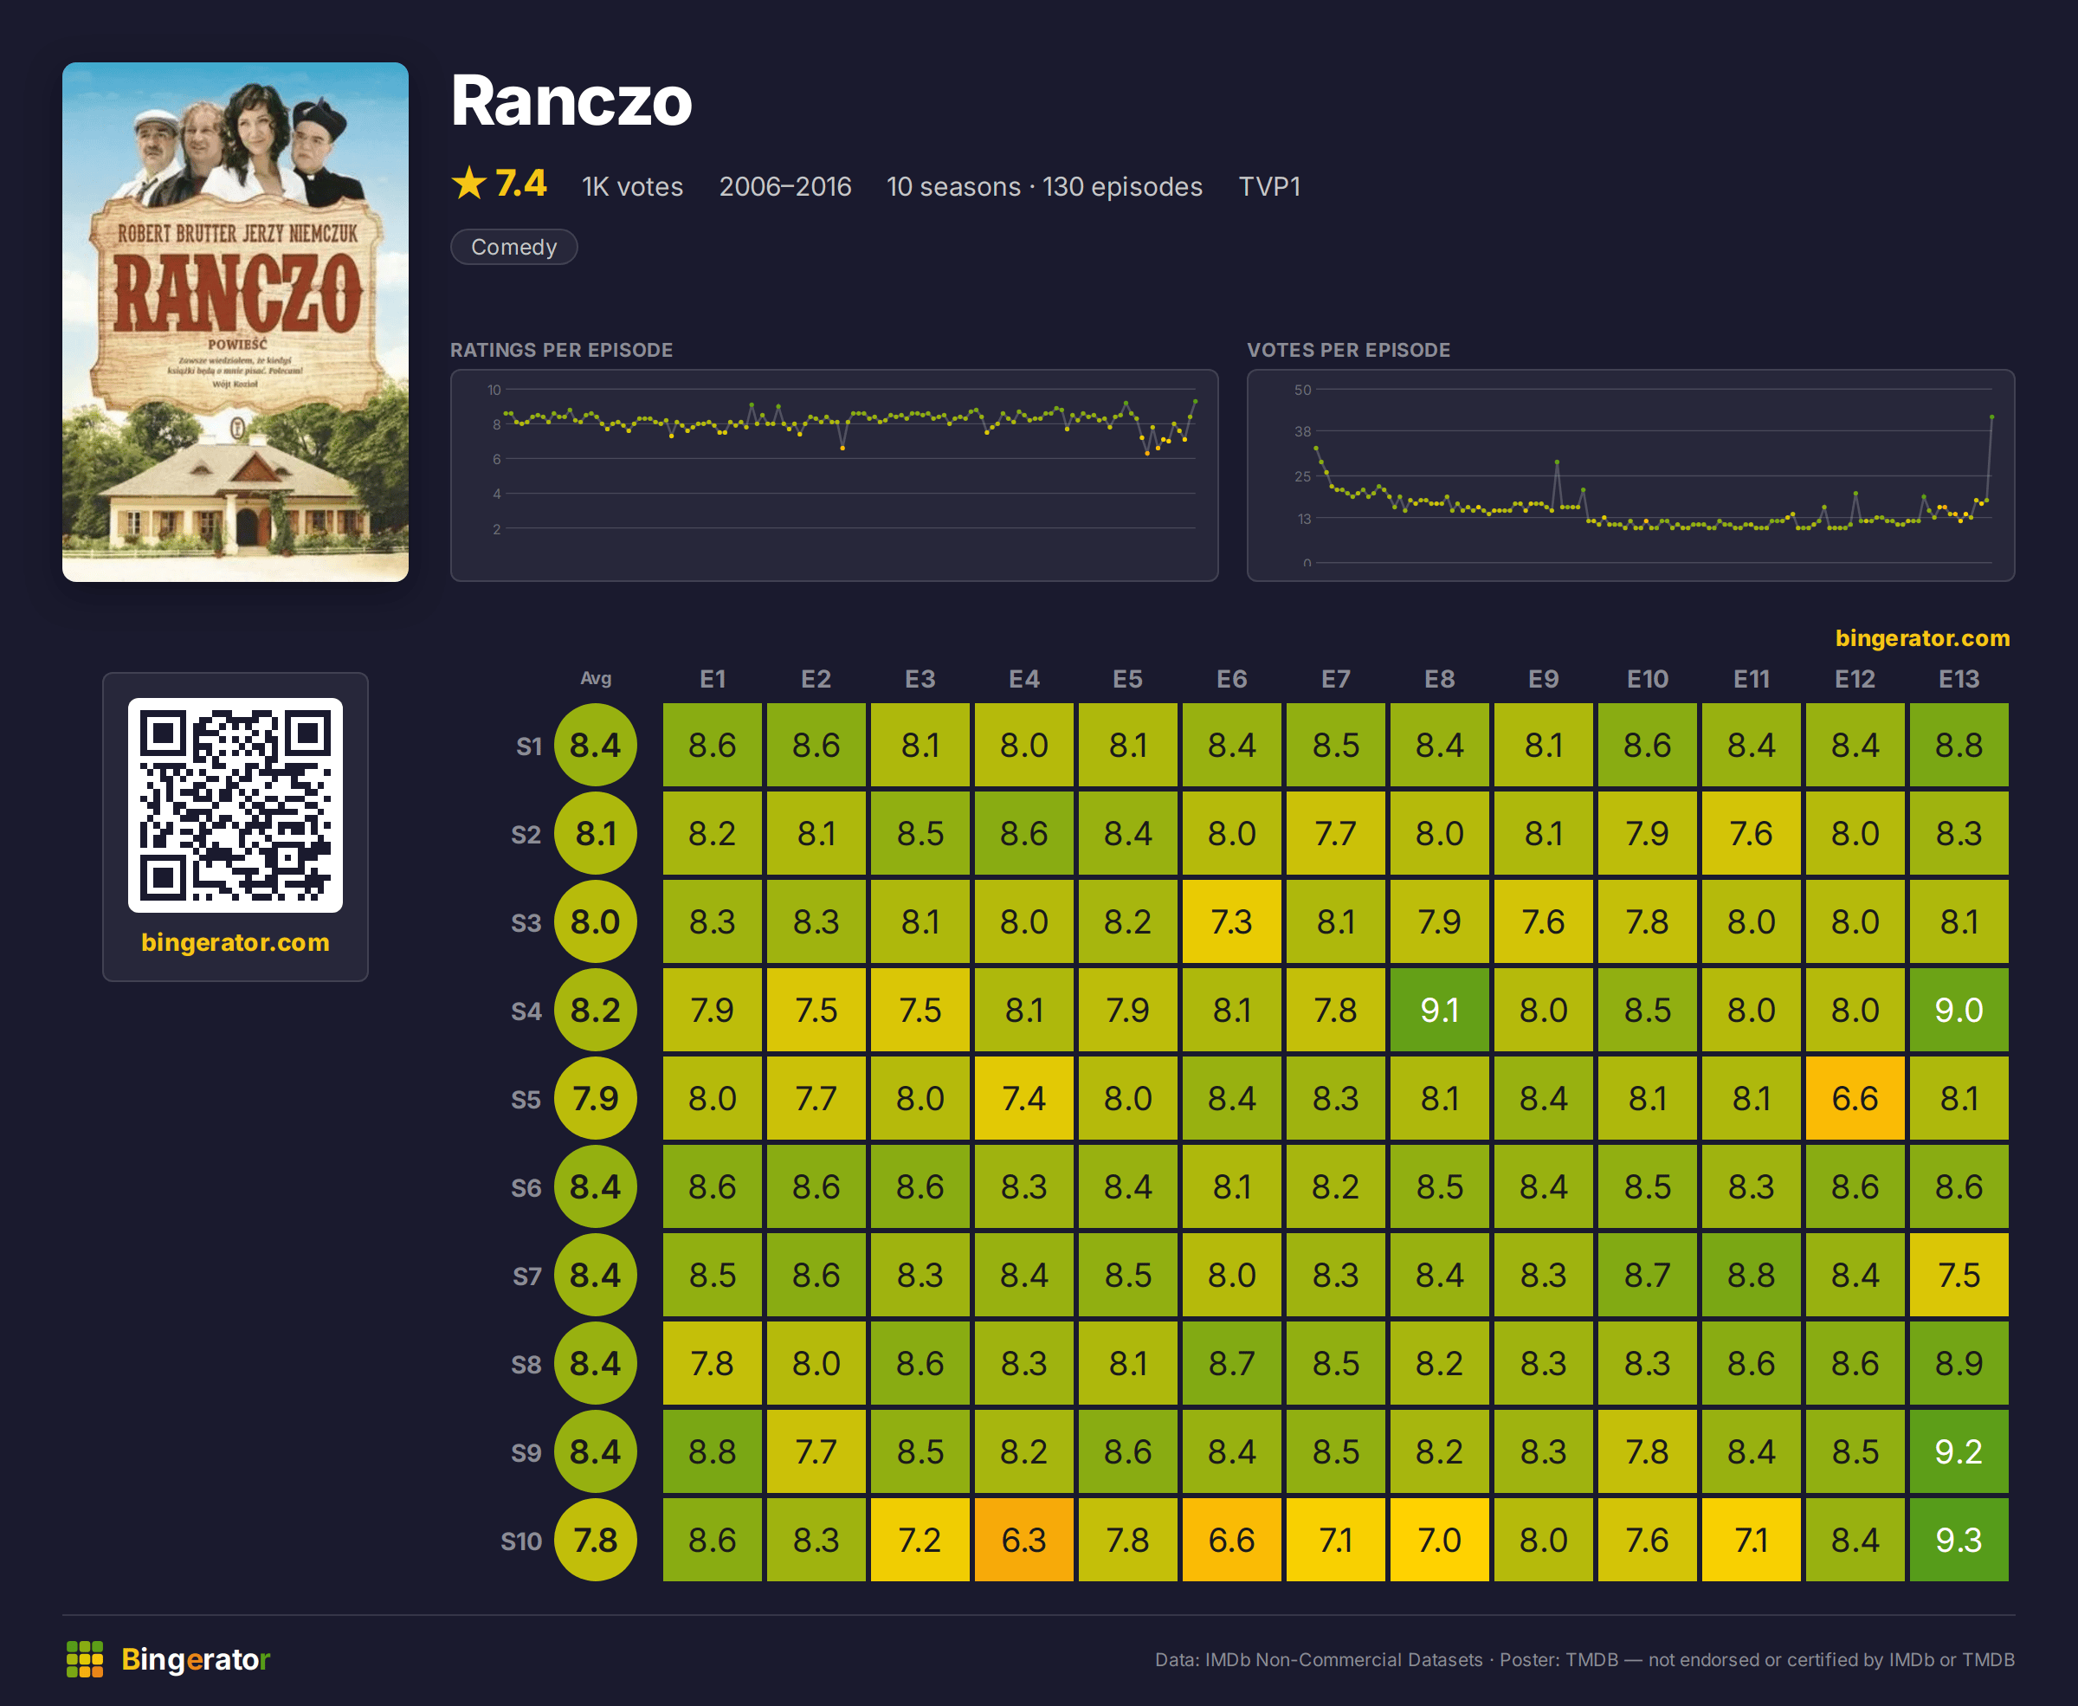The width and height of the screenshot is (2078, 1706).
Task: Click the S4 E8 cell rated 9.1
Action: click(1439, 1011)
